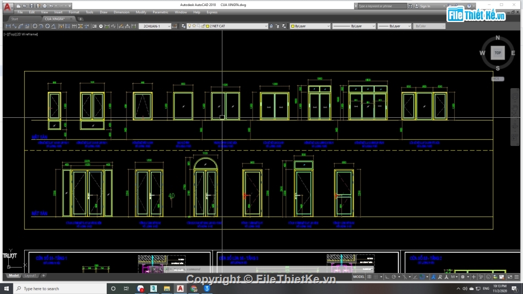Screen dimensions: 523x294
Task: Open the Help question mark icon
Action: (469, 6)
